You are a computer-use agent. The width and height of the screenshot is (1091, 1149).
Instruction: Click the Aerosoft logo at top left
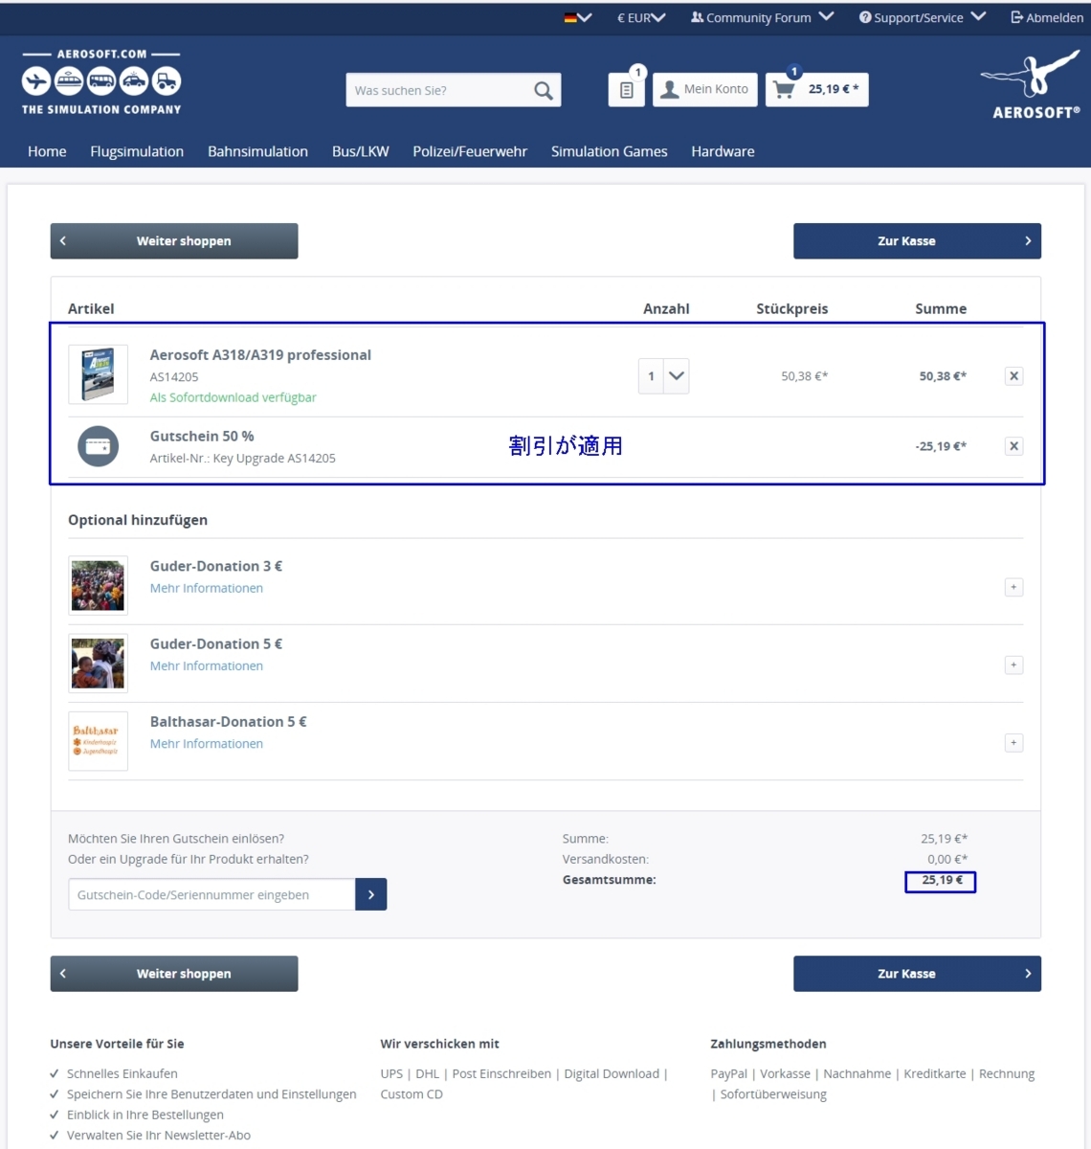[x=101, y=82]
